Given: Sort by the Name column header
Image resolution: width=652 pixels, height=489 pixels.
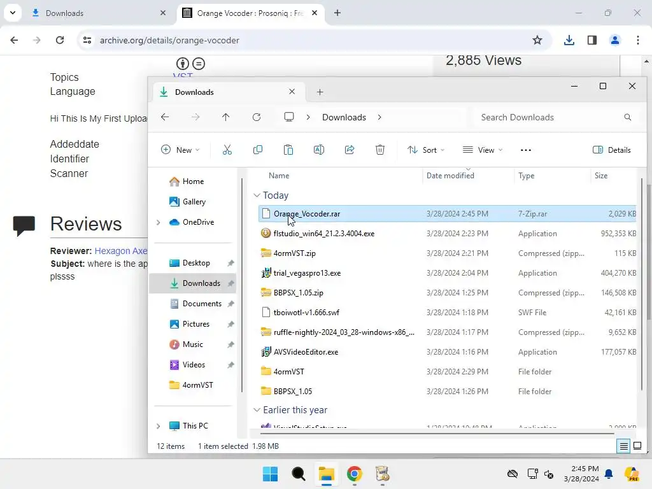Looking at the screenshot, I should tap(279, 176).
